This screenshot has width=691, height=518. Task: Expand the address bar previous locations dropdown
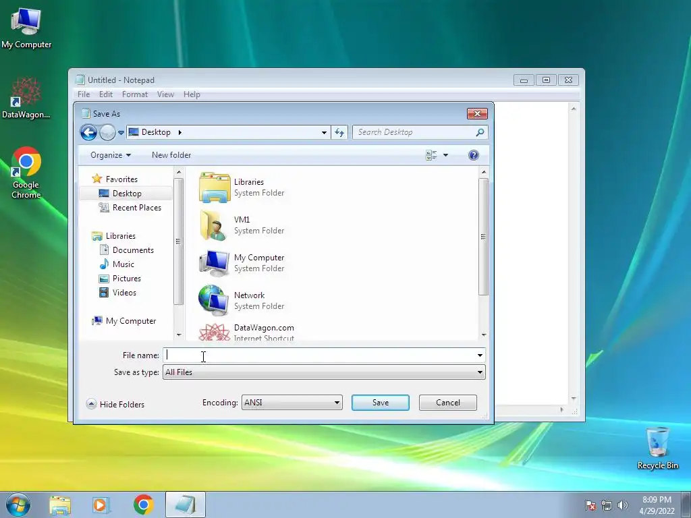pyautogui.click(x=324, y=132)
